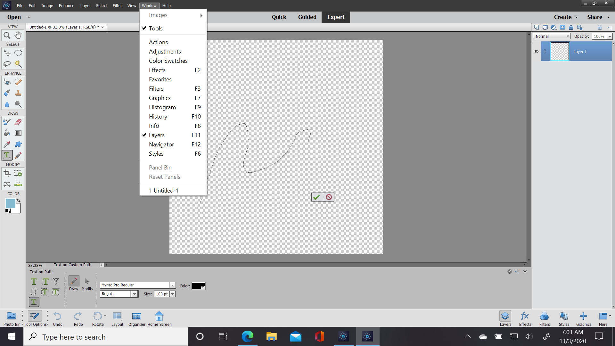This screenshot has width=615, height=346.
Task: Open the Effects panel from the bottom bar
Action: [525, 318]
